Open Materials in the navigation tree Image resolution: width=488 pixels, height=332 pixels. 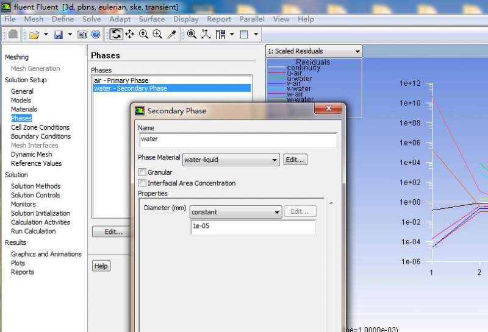pyautogui.click(x=24, y=110)
